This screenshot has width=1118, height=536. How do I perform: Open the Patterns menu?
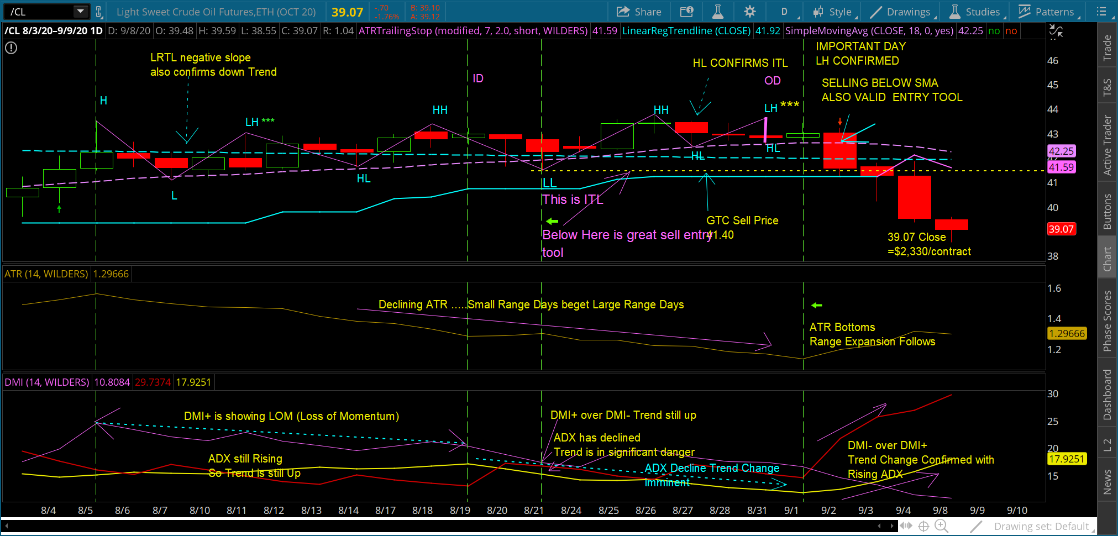[1048, 12]
